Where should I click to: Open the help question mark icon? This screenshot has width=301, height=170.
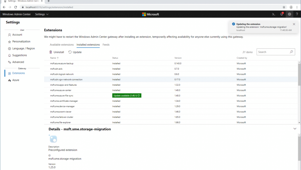coord(297,14)
